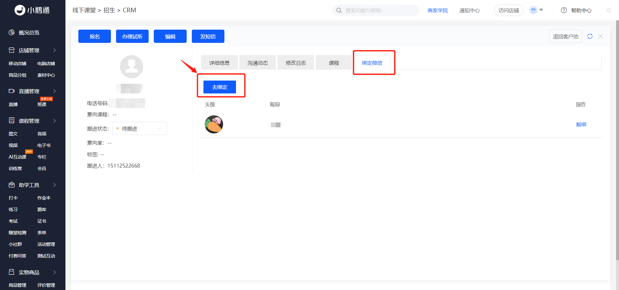The image size is (619, 290).
Task: Click 退回客户池 button
Action: click(x=565, y=36)
